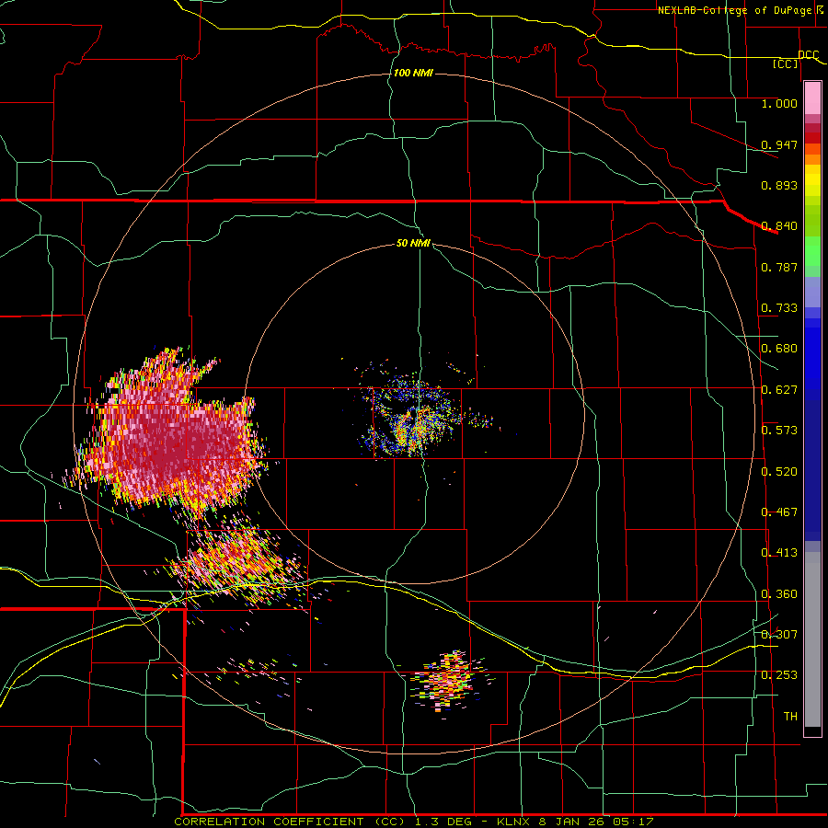The height and width of the screenshot is (828, 828).
Task: Click the 0.840 color scale value
Action: (x=779, y=226)
